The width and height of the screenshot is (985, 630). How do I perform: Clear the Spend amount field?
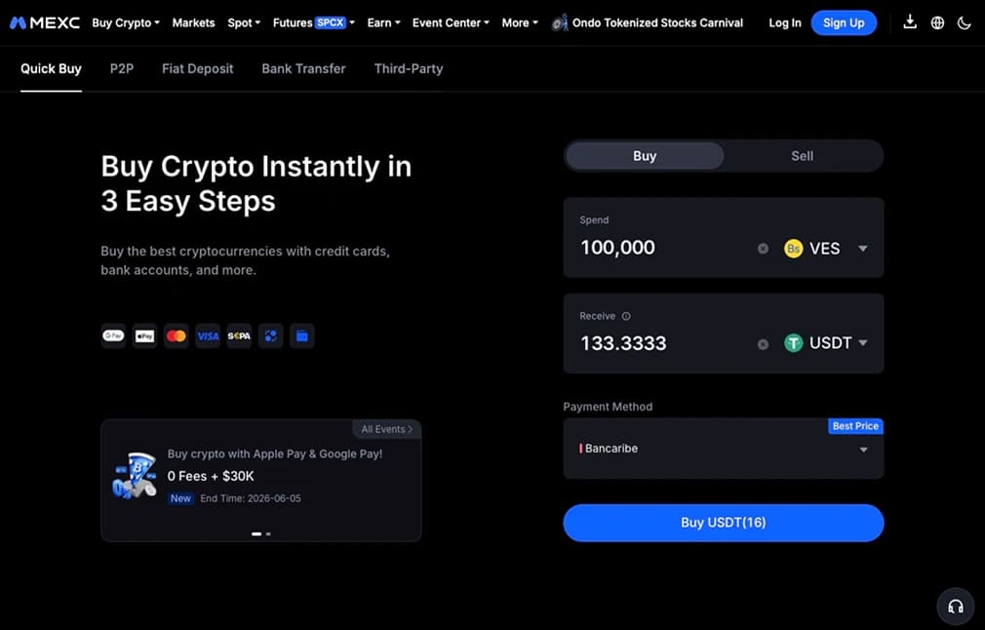[x=763, y=249]
